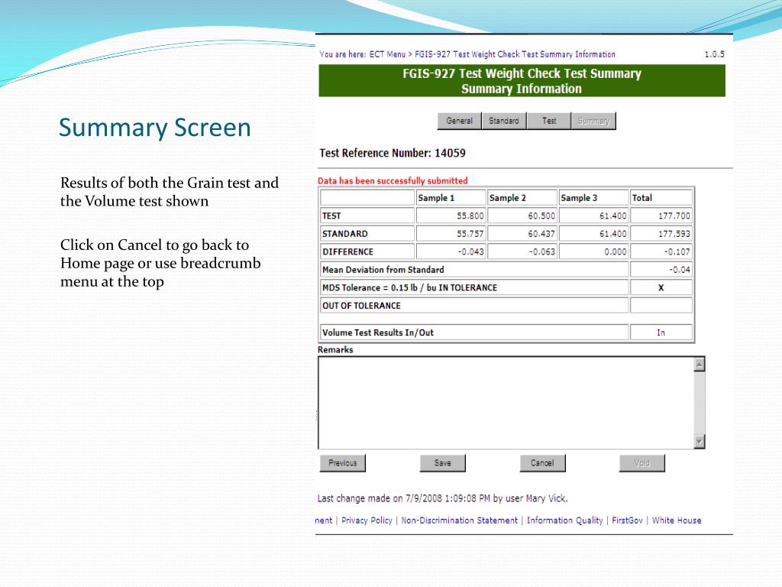Switch to the Standard tab
782x587 pixels.
pyautogui.click(x=504, y=121)
